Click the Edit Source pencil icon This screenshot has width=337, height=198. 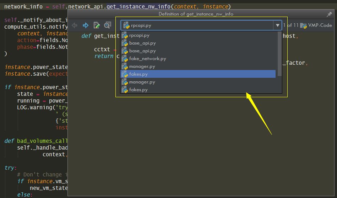click(97, 25)
